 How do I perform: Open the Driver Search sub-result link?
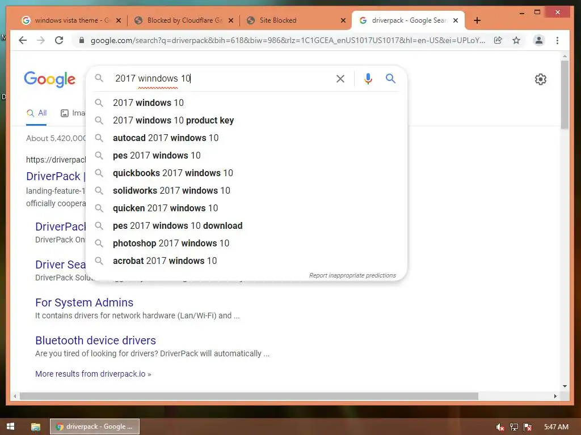click(60, 265)
